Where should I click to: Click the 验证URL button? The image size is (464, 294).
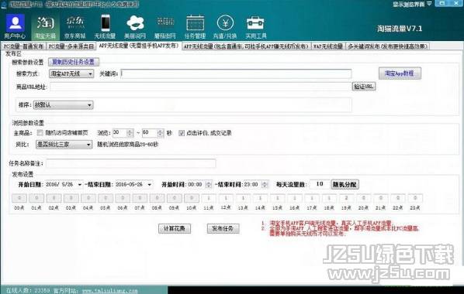pyautogui.click(x=364, y=87)
